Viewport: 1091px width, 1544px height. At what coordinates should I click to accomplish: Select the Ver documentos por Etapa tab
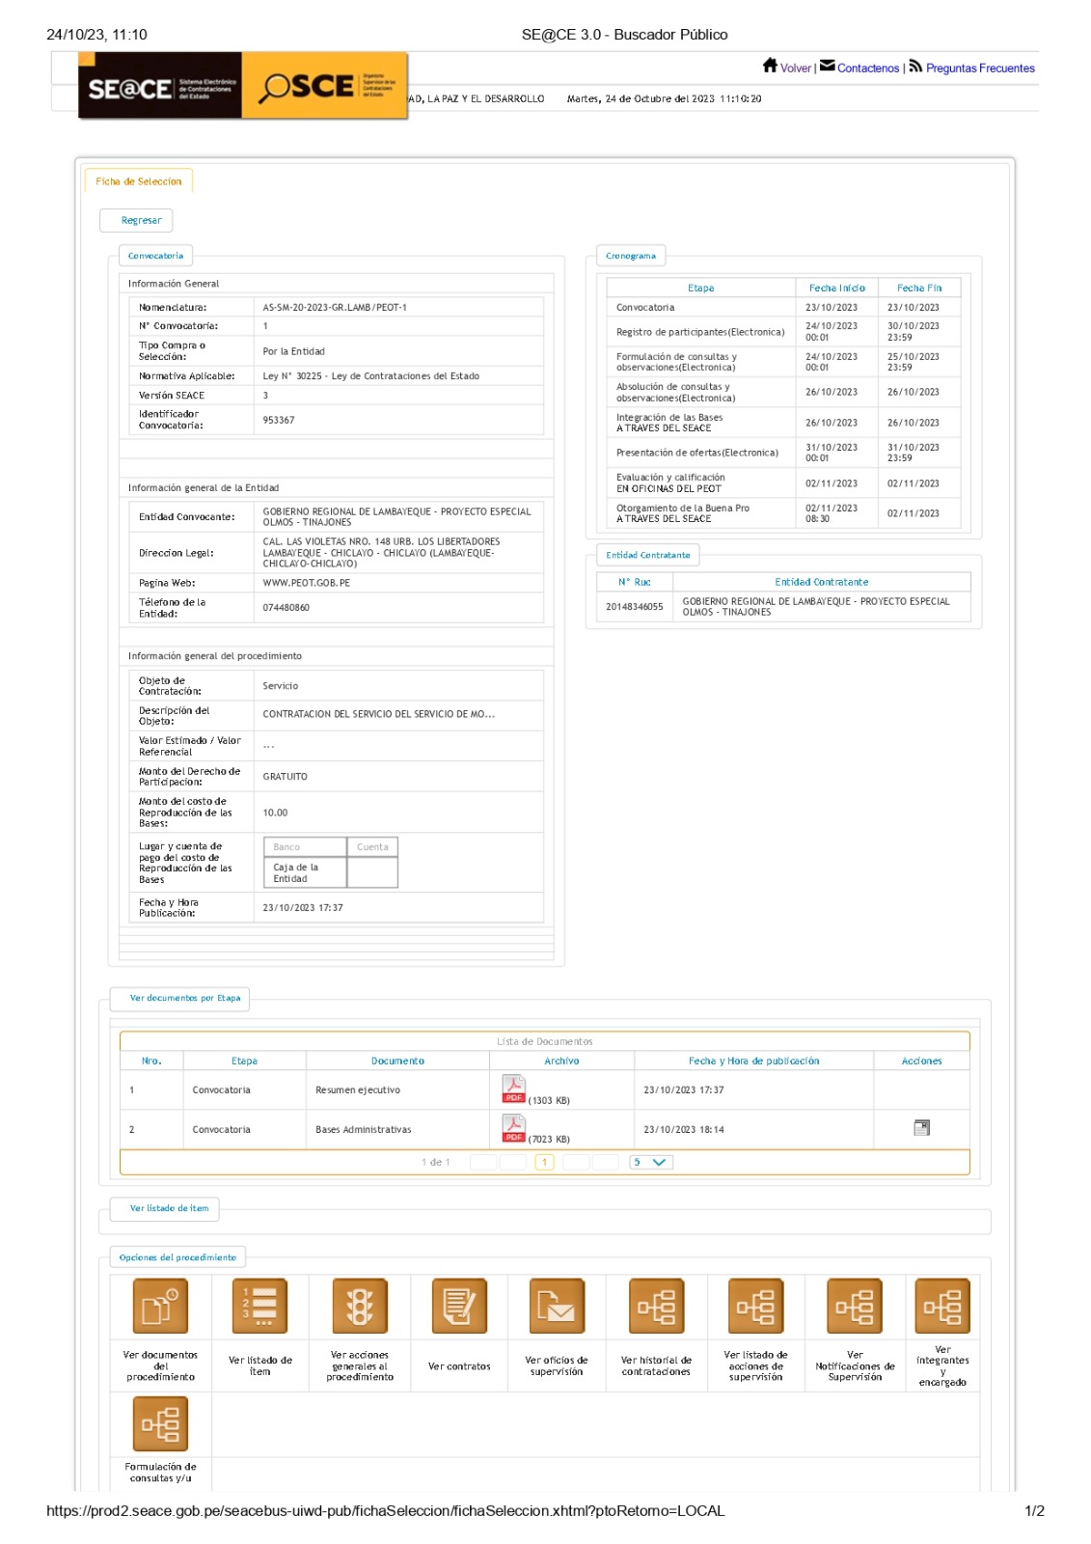click(179, 999)
